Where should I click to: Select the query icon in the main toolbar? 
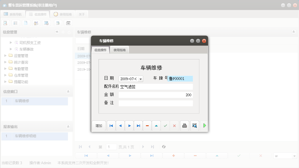pyautogui.click(x=5, y=23)
